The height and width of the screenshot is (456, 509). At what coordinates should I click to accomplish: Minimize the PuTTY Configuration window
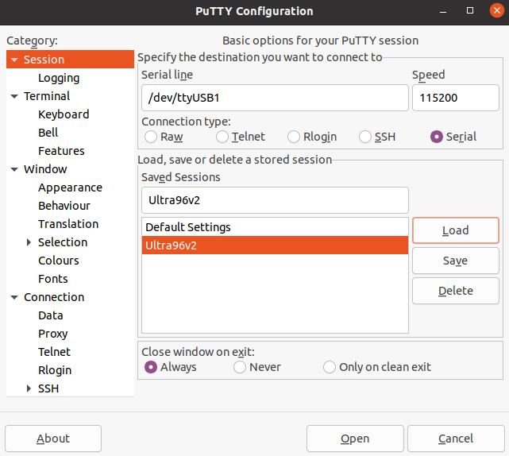[x=443, y=11]
